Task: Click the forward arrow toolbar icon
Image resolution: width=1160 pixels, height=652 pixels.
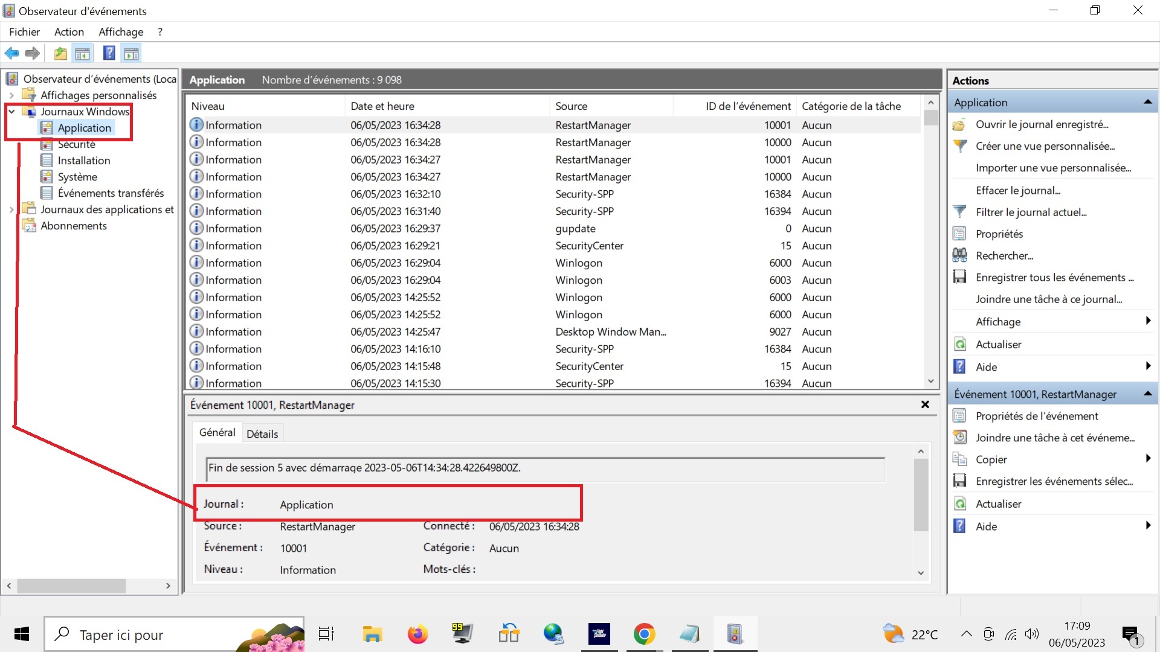Action: pos(33,54)
